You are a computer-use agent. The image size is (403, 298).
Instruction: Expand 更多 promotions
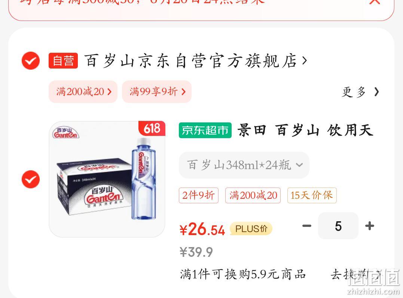coord(360,92)
